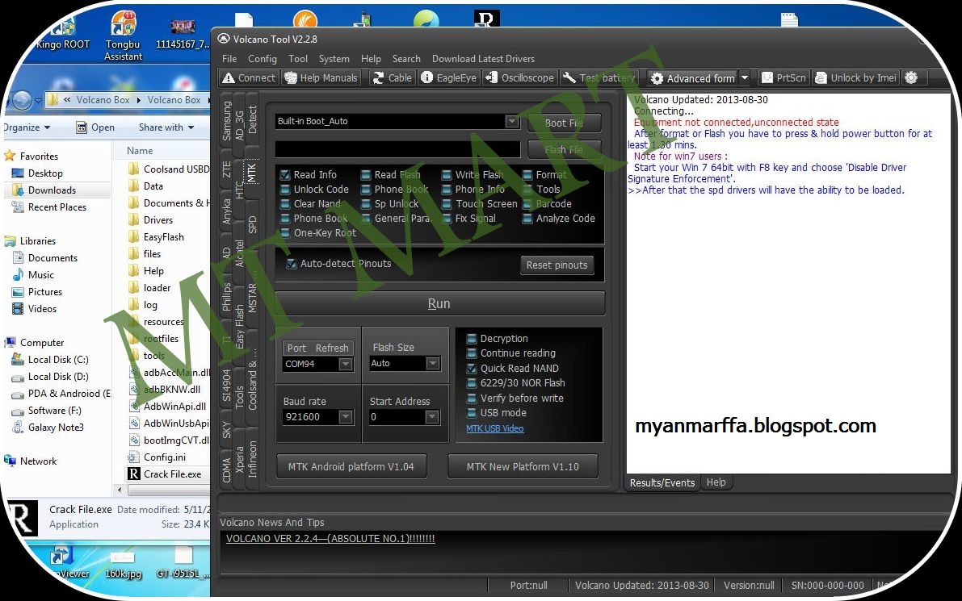Open the VOLCANO VER 2.2.4 news link
Viewport: 962px width, 601px height.
click(x=330, y=539)
